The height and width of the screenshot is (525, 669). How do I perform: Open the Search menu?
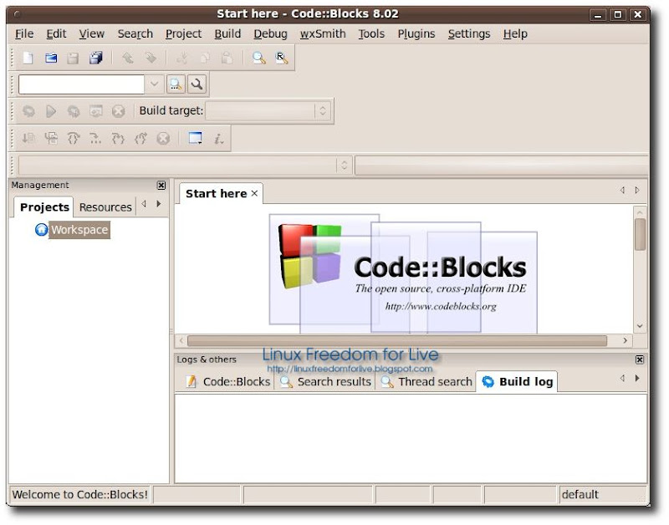pos(135,33)
